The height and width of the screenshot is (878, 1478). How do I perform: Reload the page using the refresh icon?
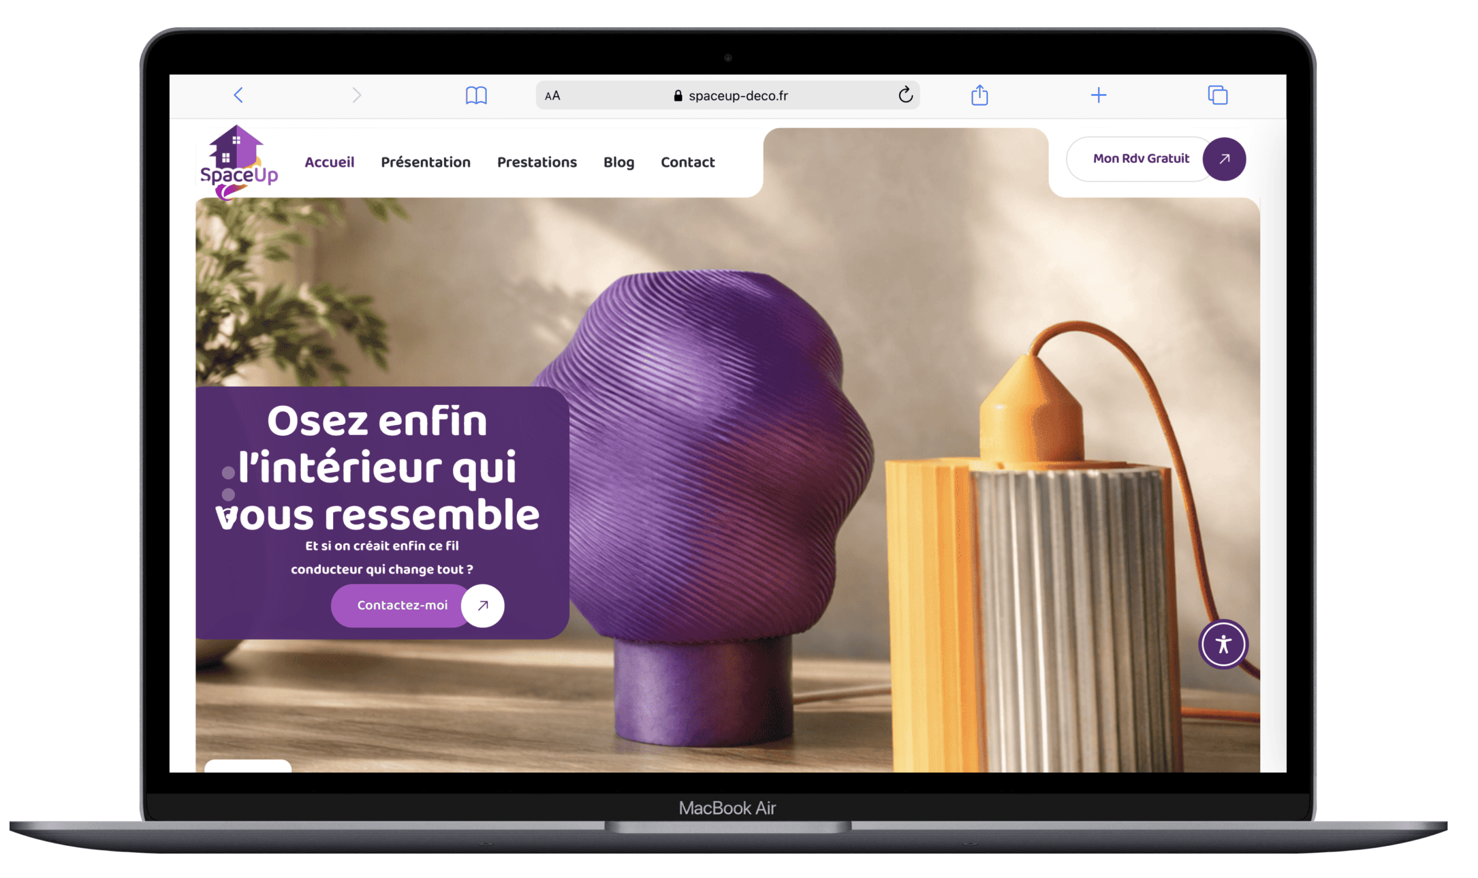coord(905,95)
